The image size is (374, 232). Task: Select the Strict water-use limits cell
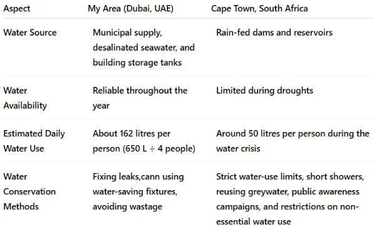(290, 199)
